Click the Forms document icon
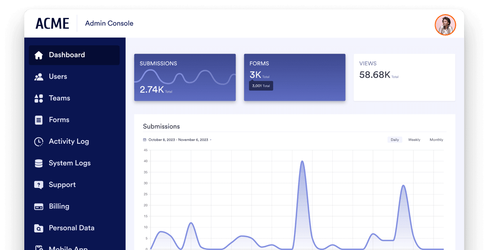 coord(38,120)
